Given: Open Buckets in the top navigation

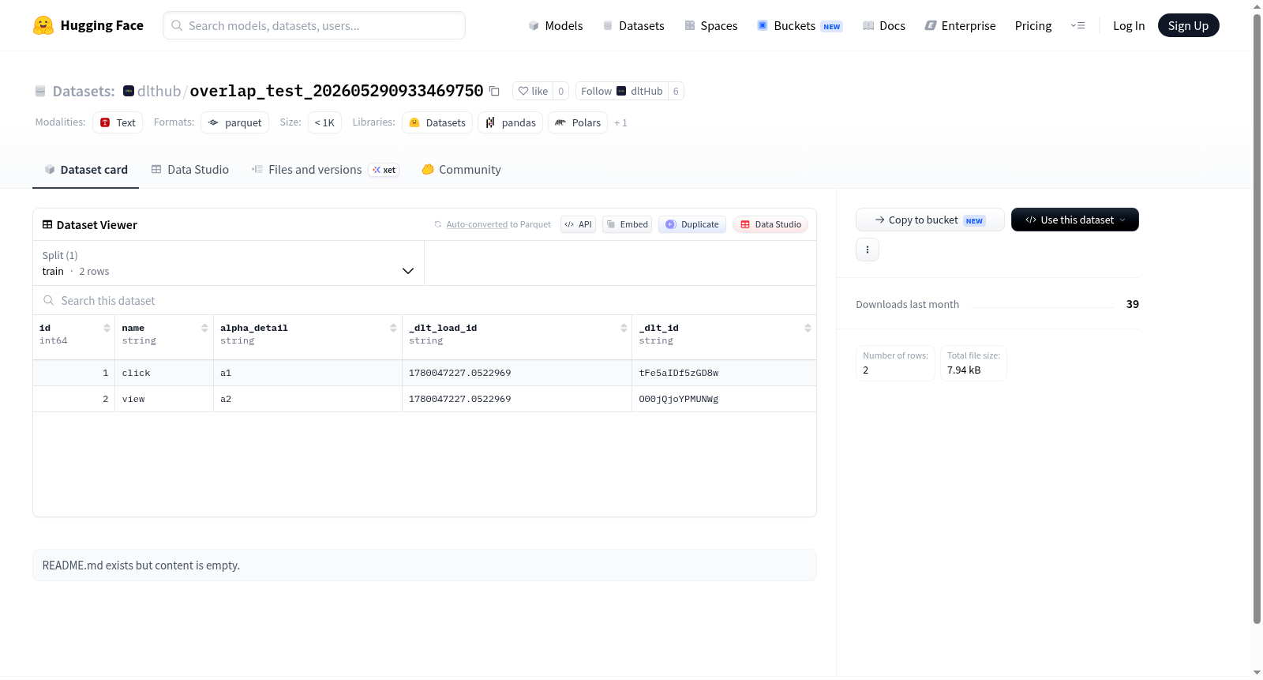Looking at the screenshot, I should 800,25.
